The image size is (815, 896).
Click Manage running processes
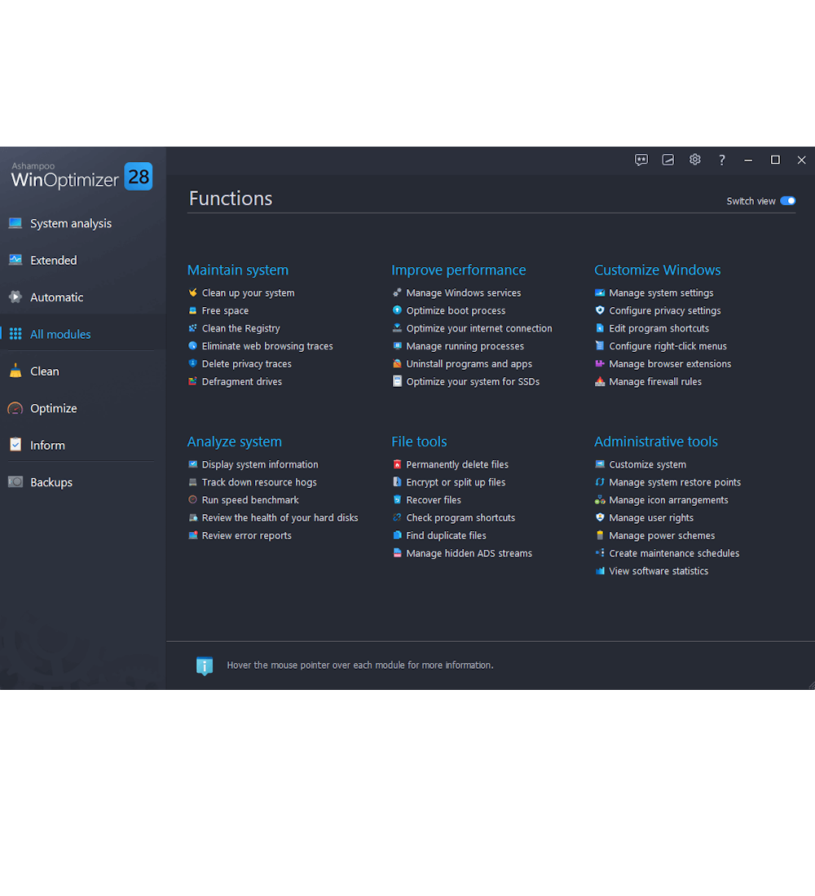click(x=465, y=346)
